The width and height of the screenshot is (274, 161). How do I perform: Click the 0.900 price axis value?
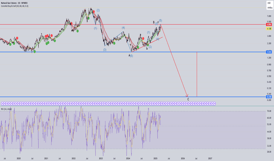(x=269, y=64)
